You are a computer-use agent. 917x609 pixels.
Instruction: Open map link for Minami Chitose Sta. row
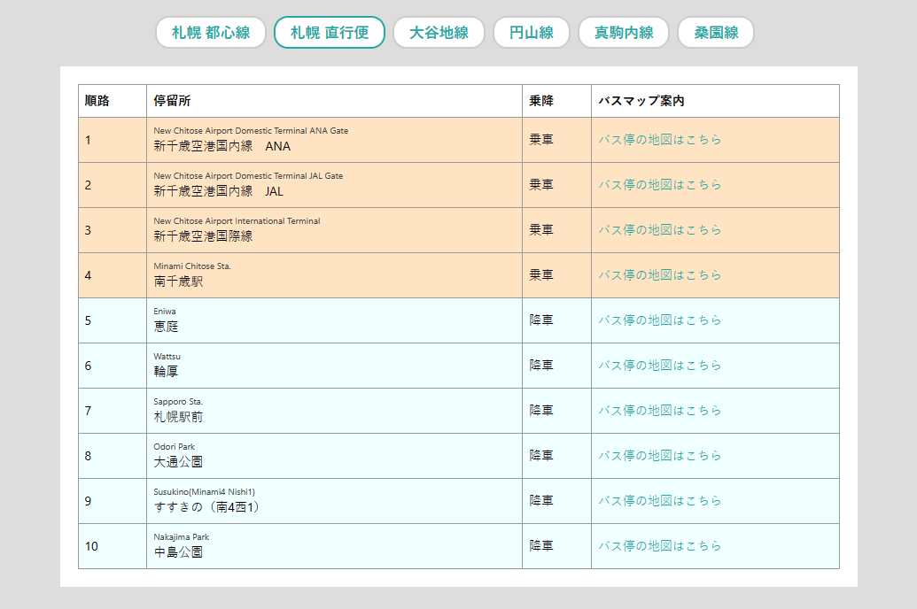[x=659, y=274]
